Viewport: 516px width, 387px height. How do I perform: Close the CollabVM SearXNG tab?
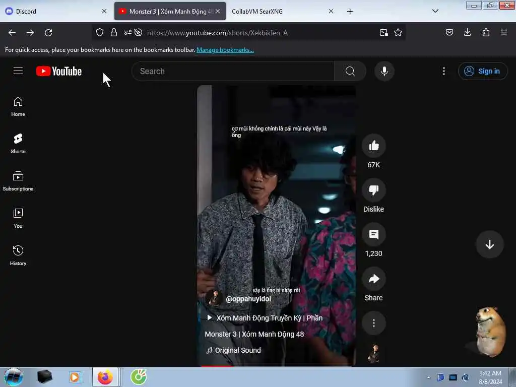click(331, 11)
